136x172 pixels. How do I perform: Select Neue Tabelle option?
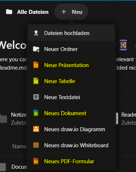coord(71,81)
